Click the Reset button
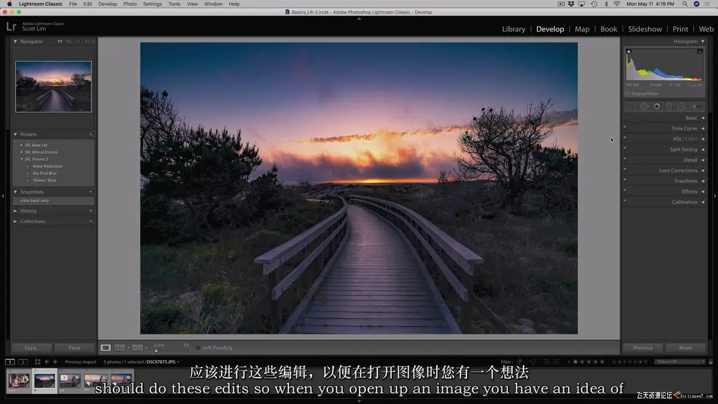The image size is (718, 404). click(686, 348)
